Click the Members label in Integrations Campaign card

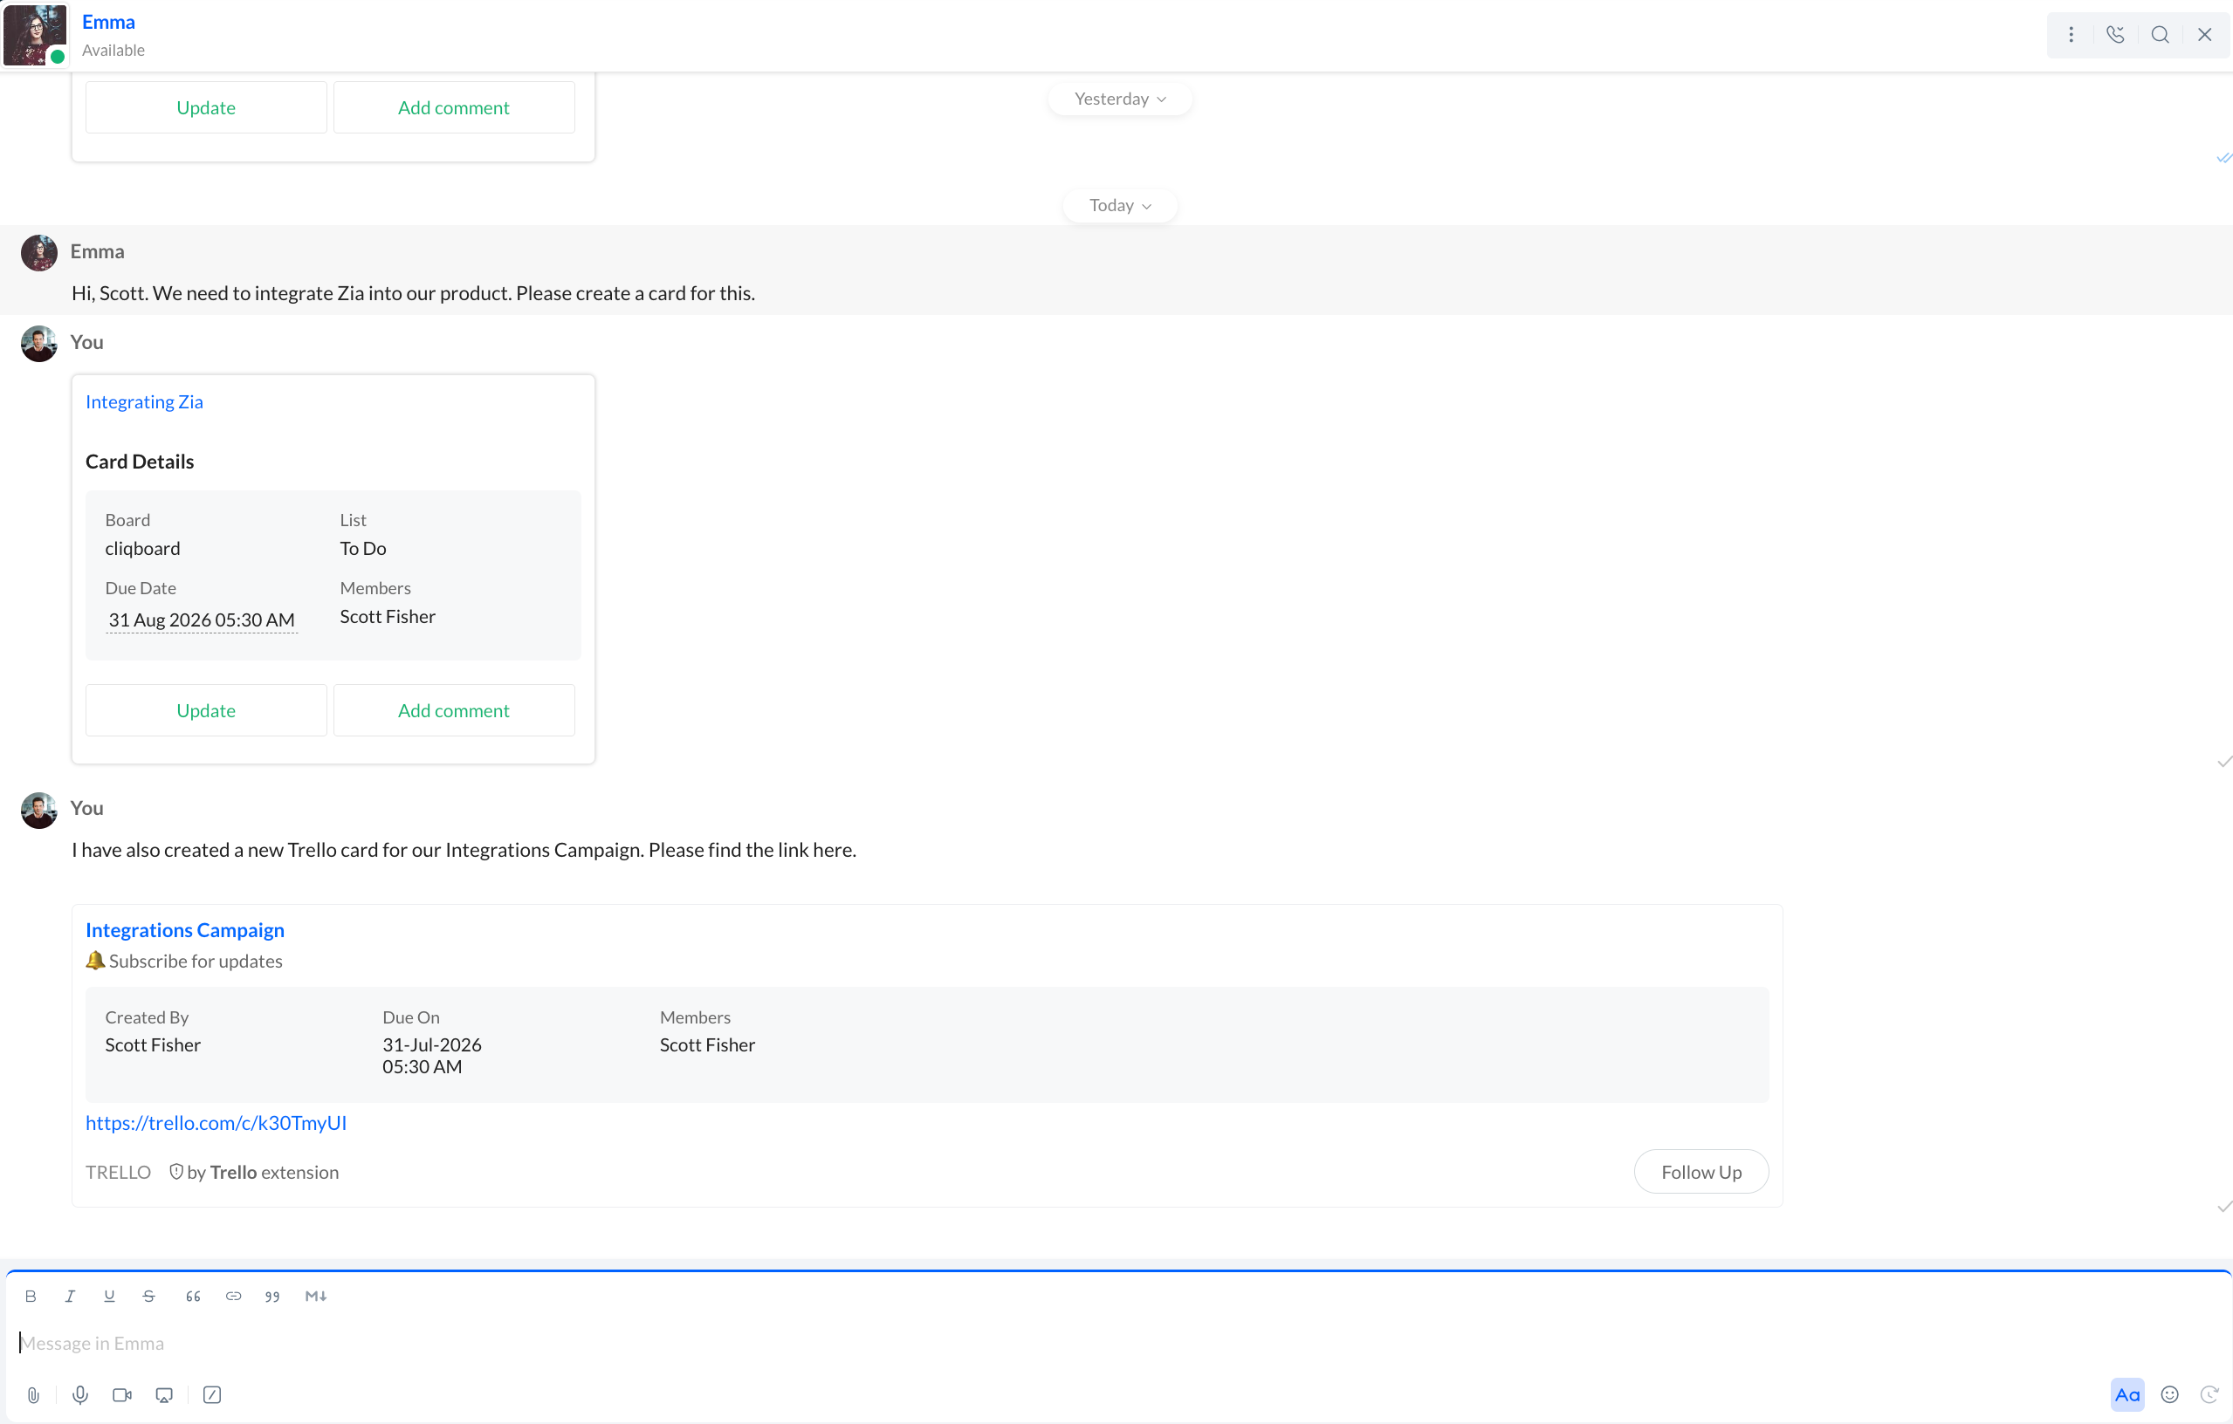[695, 1018]
